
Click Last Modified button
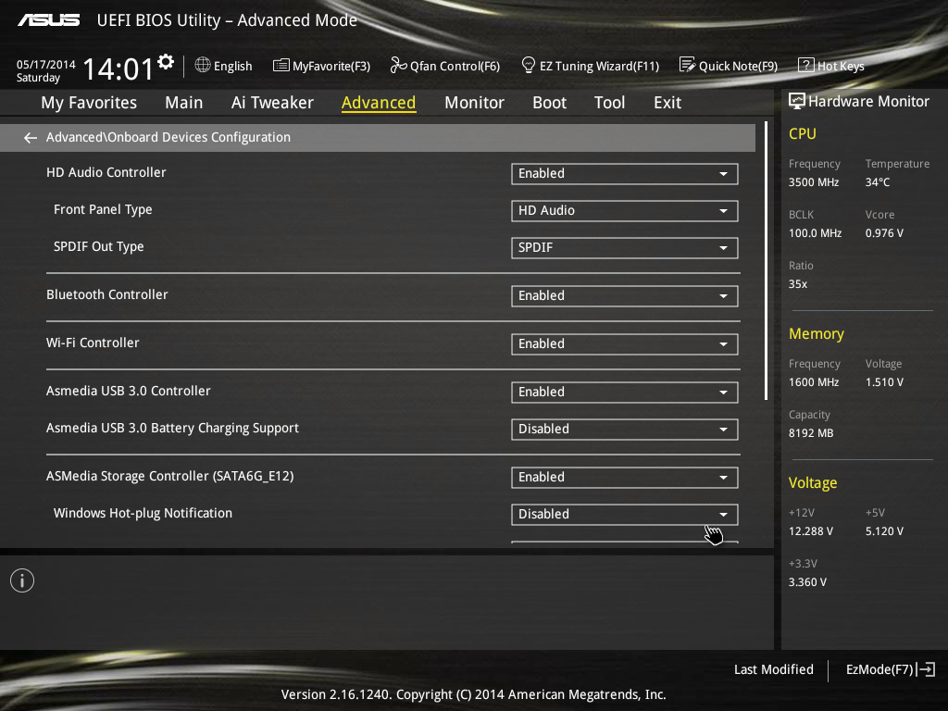point(773,669)
